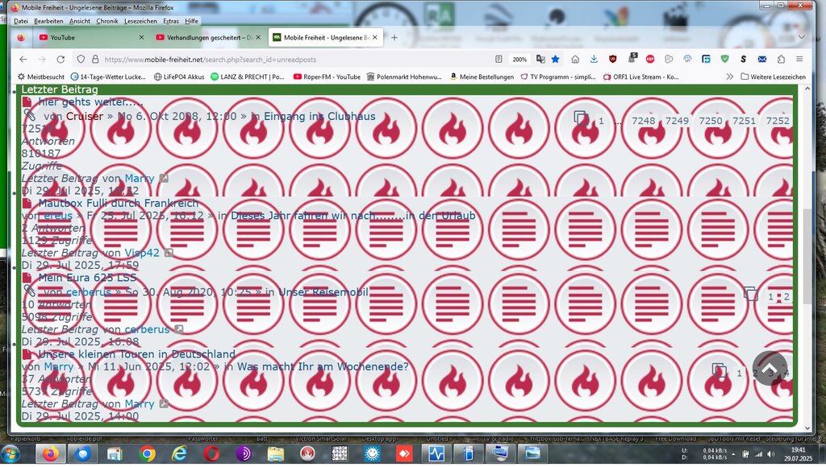Open Google Chrome from the taskbar

[x=148, y=453]
